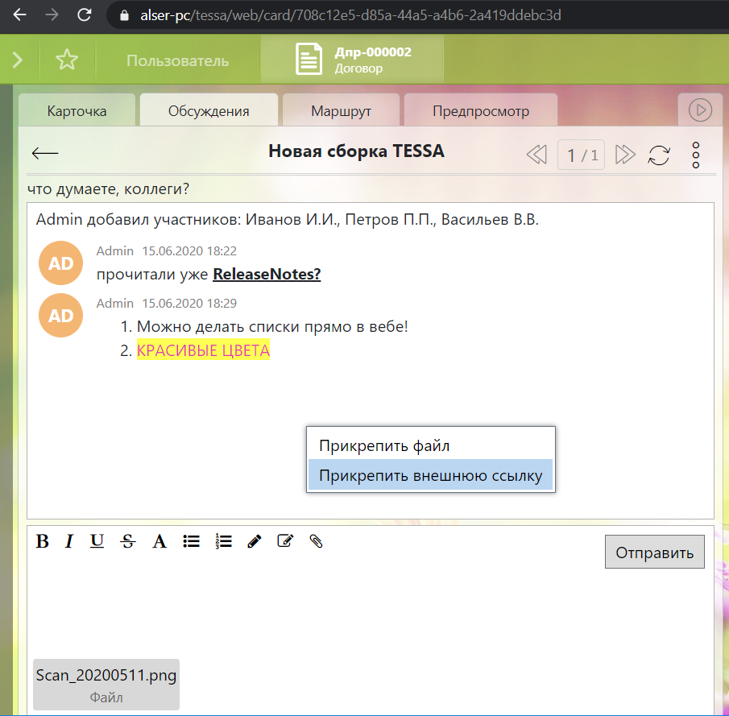
Task: Insert a bulleted list
Action: [x=191, y=541]
